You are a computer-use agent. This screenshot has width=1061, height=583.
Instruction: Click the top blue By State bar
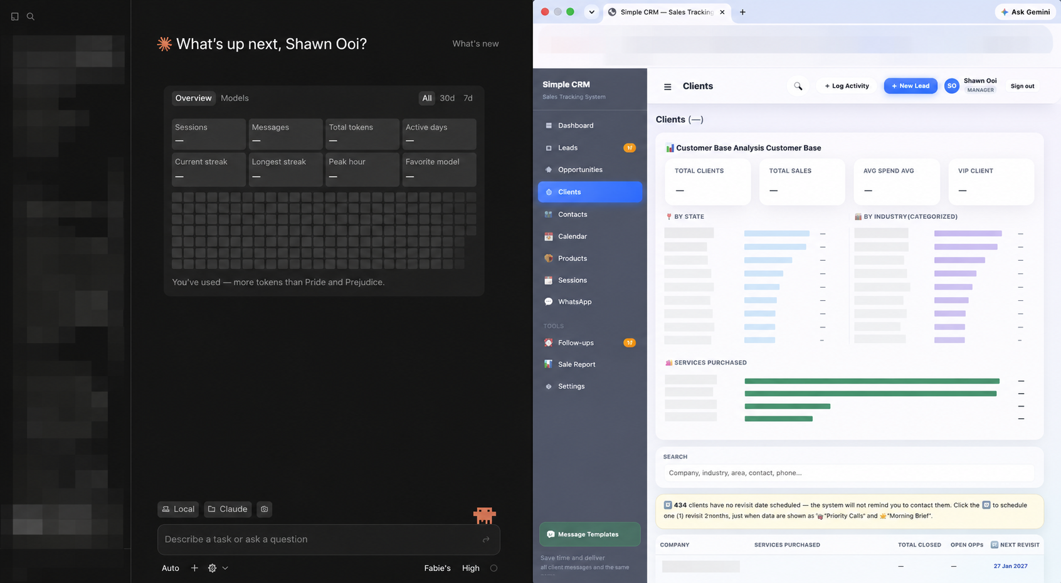[x=777, y=233]
